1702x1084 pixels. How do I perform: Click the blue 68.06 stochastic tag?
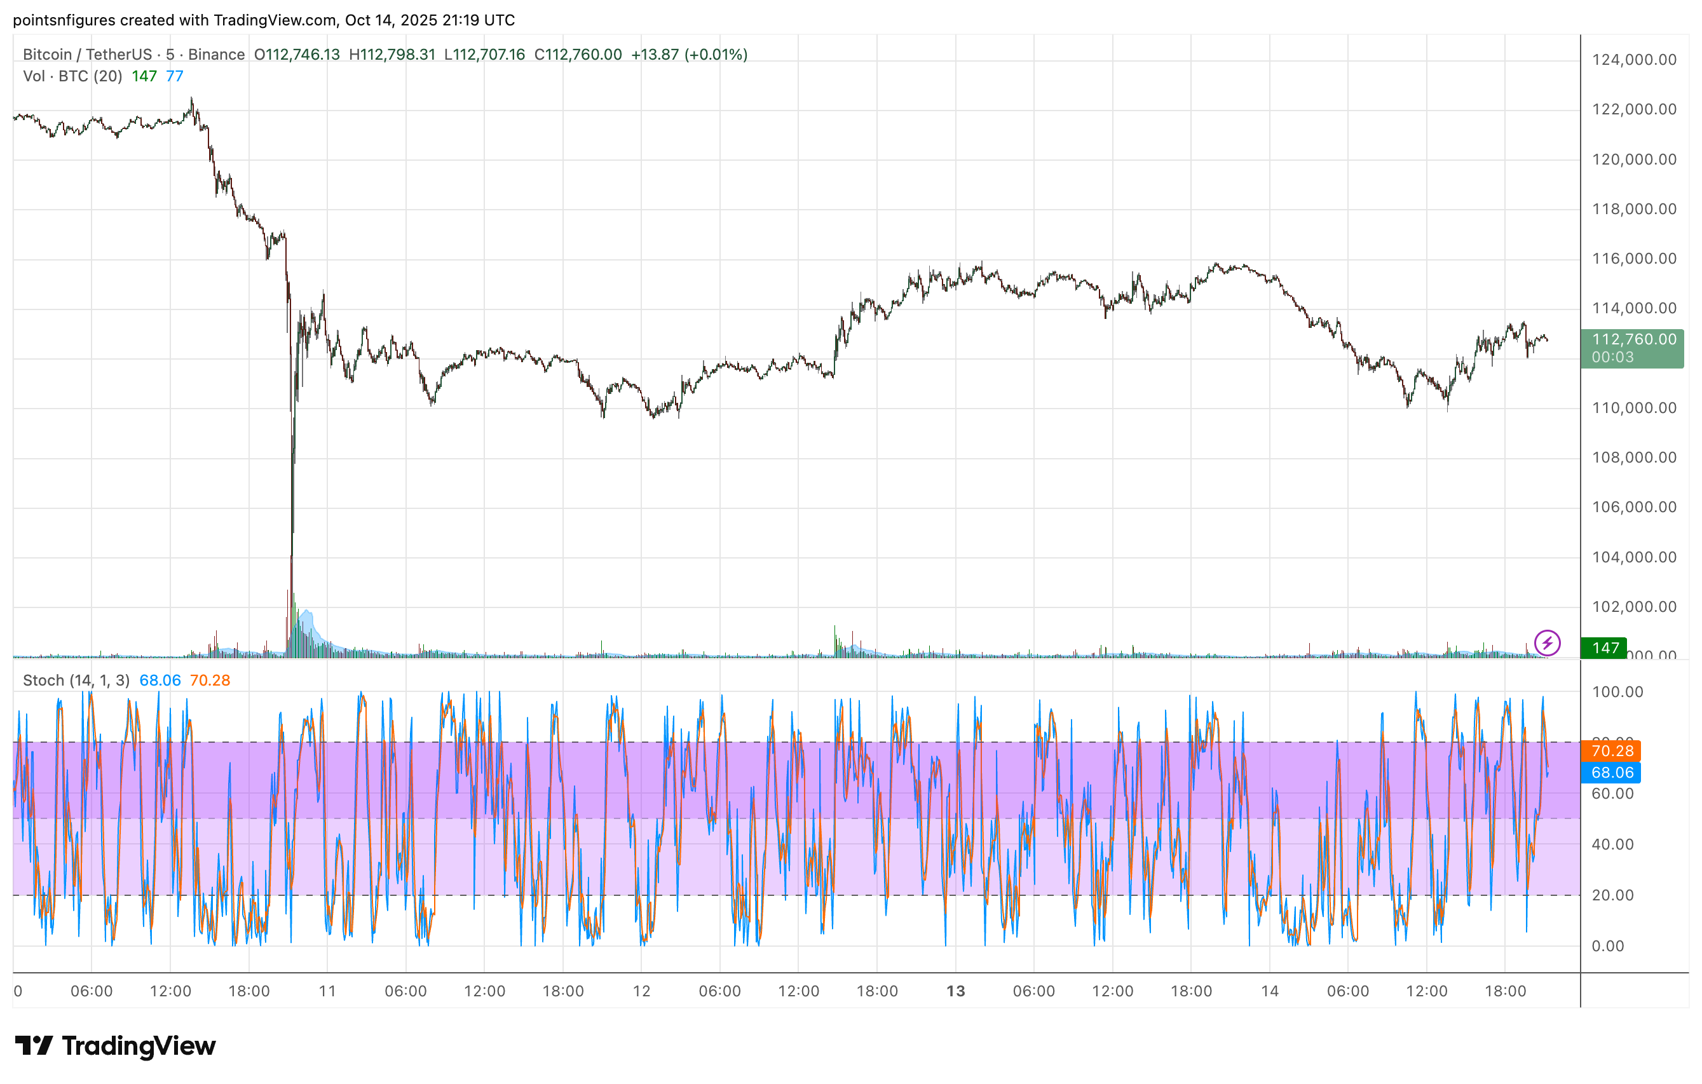(1612, 773)
